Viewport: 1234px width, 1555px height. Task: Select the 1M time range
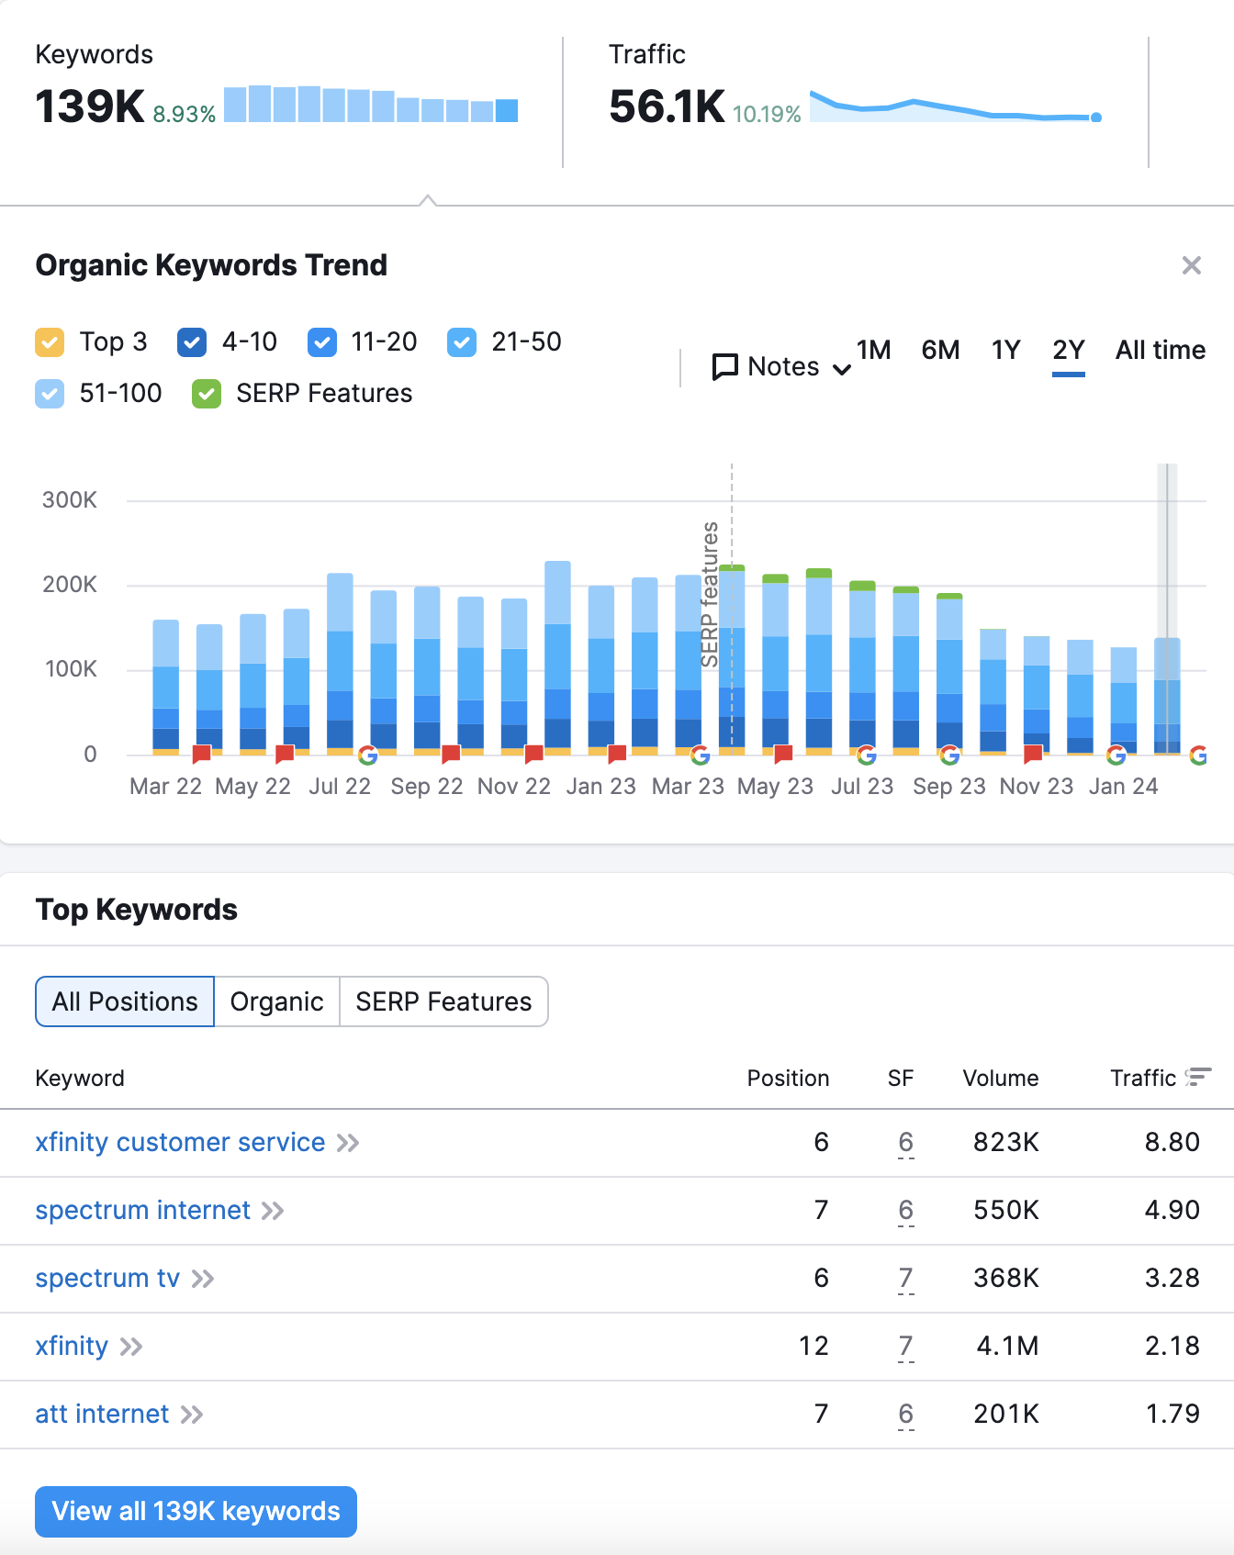(874, 350)
